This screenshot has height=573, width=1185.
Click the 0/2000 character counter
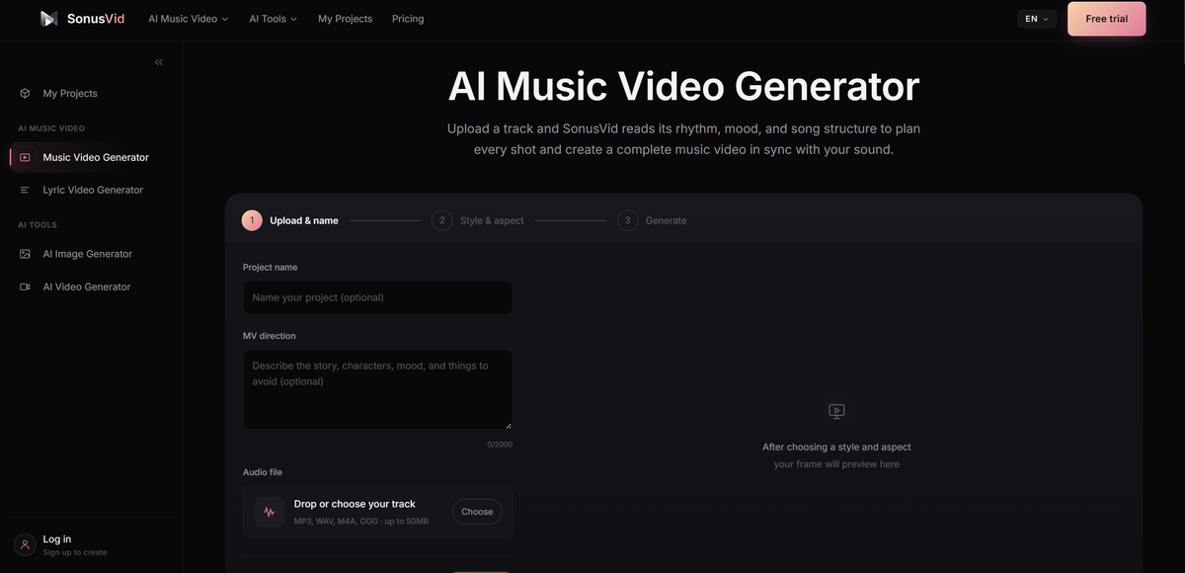click(500, 445)
